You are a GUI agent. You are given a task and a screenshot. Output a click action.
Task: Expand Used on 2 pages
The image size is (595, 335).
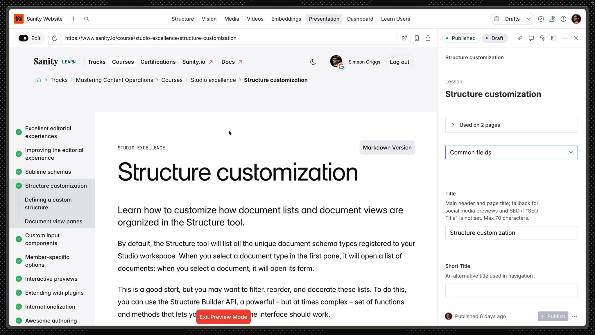tap(511, 125)
